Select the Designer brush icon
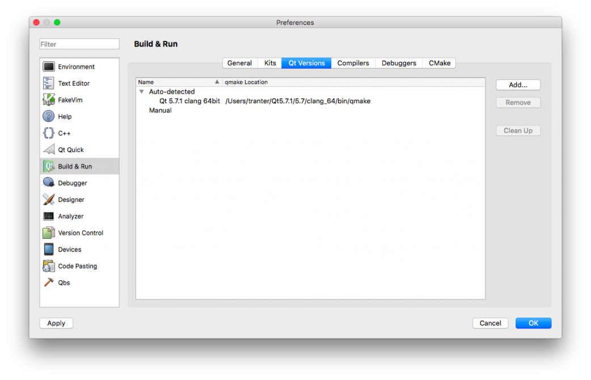 pos(49,200)
